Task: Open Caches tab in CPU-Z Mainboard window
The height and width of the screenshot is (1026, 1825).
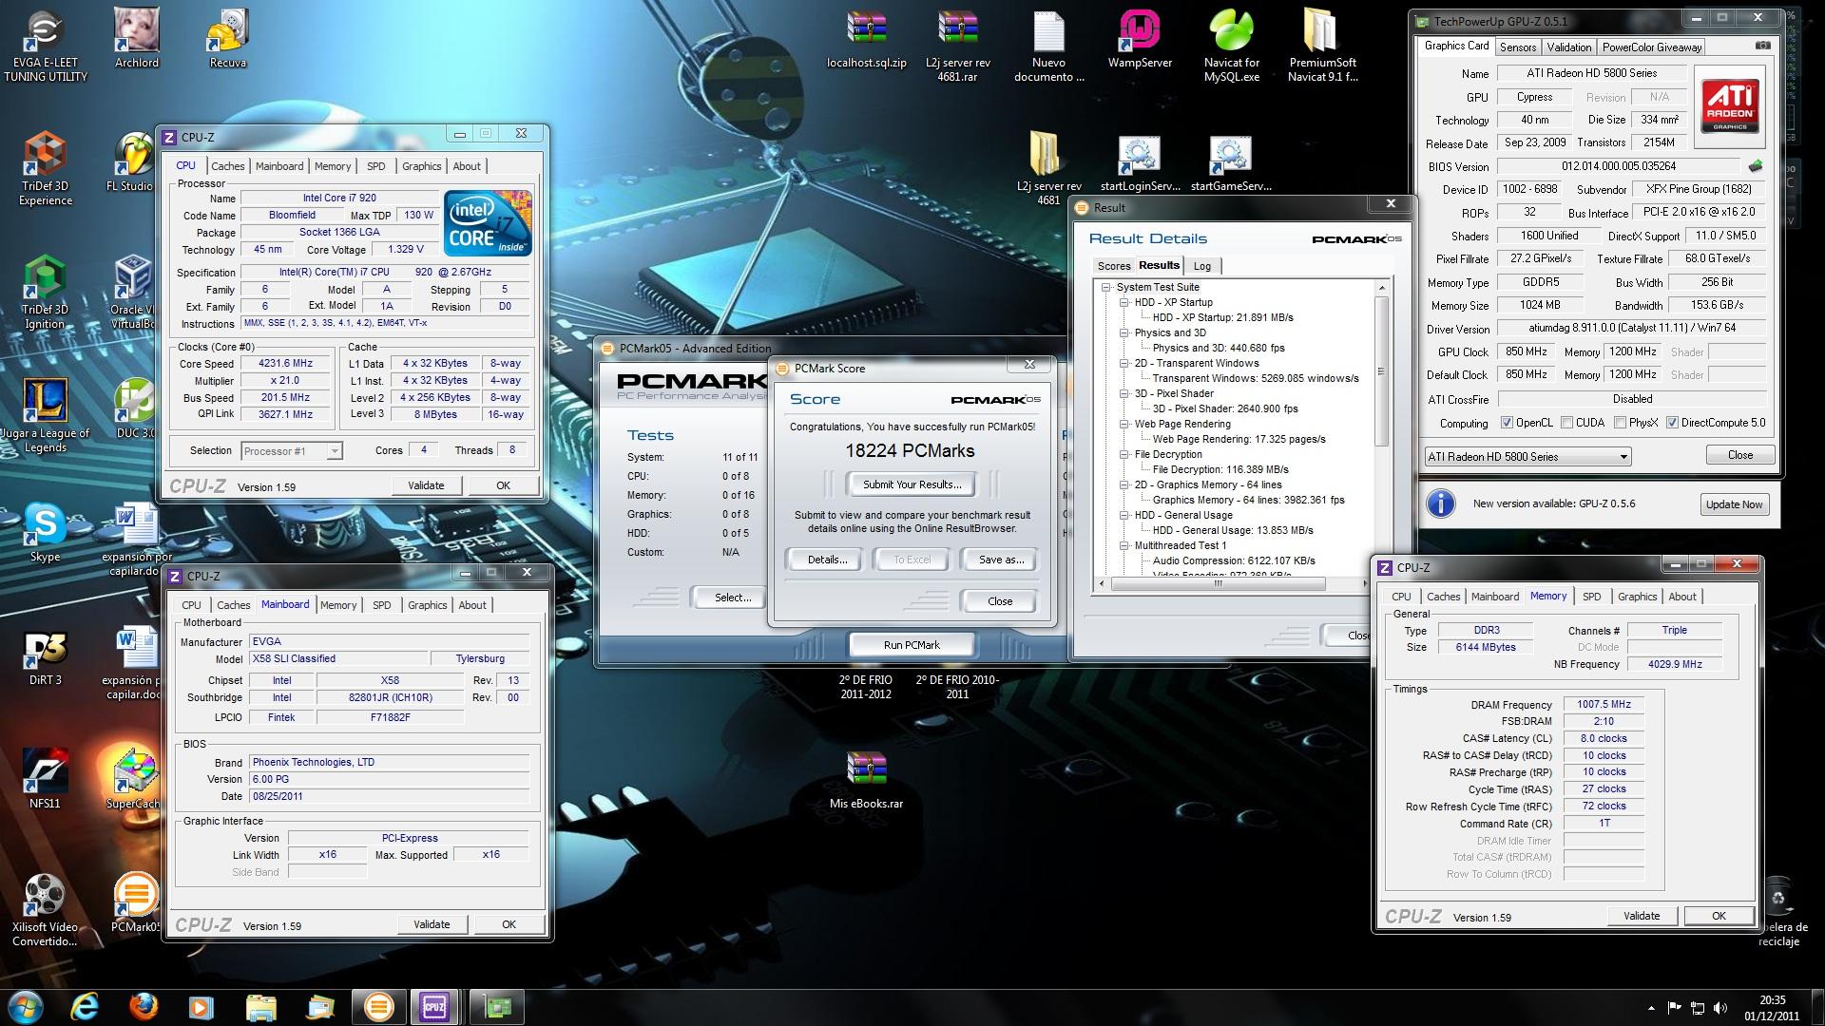Action: [233, 605]
